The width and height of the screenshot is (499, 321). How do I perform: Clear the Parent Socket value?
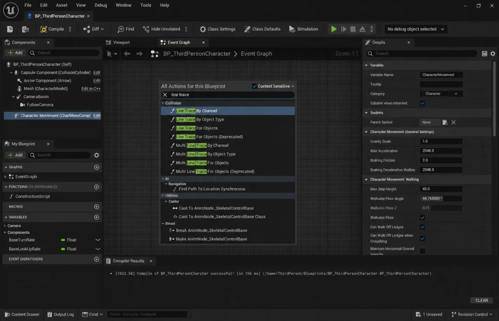pos(454,122)
